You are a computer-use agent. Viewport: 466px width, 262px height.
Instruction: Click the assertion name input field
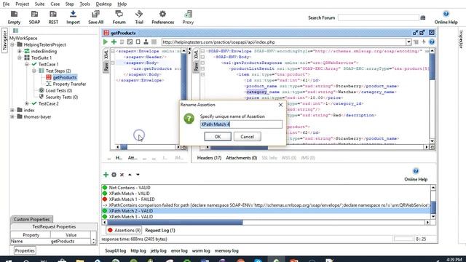241,124
